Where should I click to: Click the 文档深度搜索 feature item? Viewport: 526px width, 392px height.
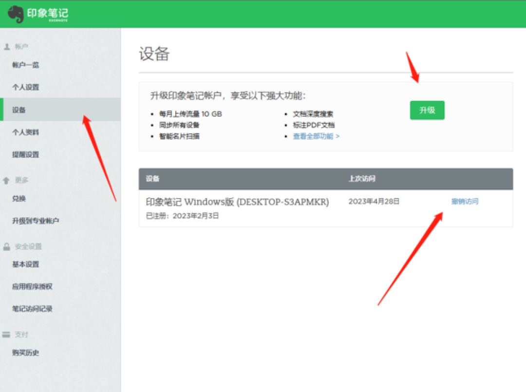pyautogui.click(x=313, y=114)
